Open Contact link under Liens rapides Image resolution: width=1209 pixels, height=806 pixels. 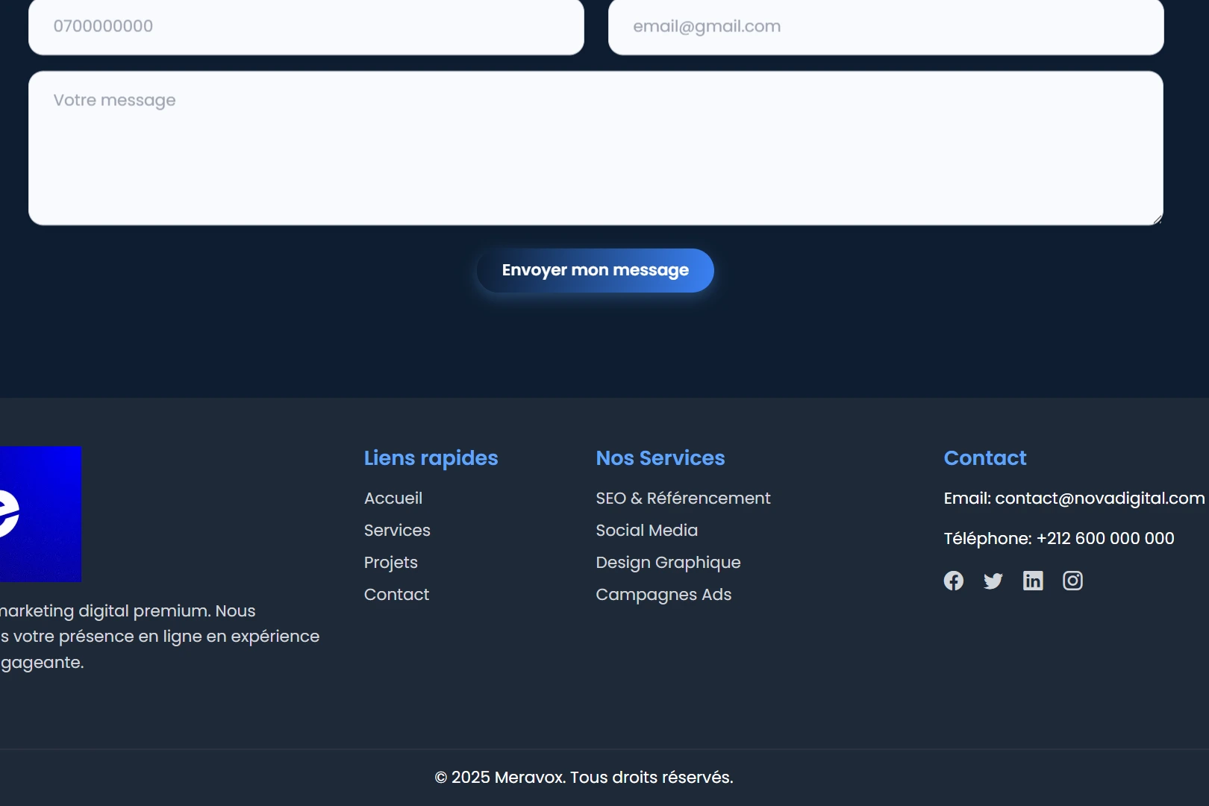[396, 595]
